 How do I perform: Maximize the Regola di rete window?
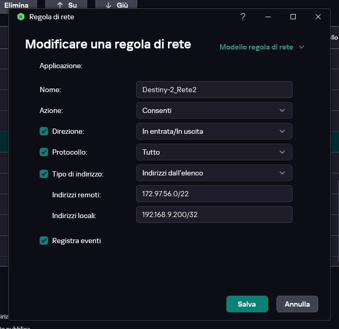pos(293,17)
